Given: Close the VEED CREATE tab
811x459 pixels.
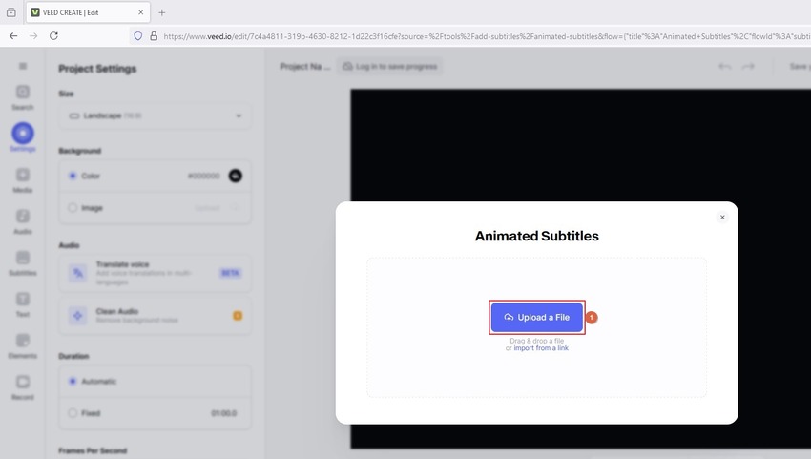Looking at the screenshot, I should pos(140,12).
